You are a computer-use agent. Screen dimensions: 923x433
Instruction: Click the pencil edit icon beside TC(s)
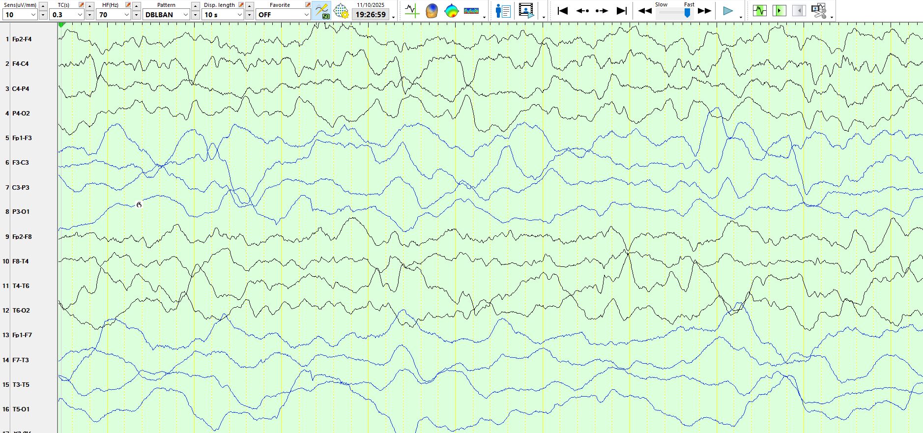[x=82, y=5]
